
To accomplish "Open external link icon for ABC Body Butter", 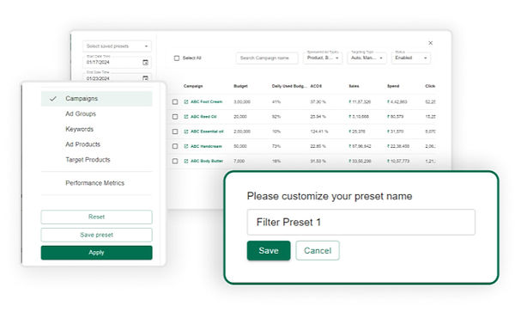I will coord(186,161).
